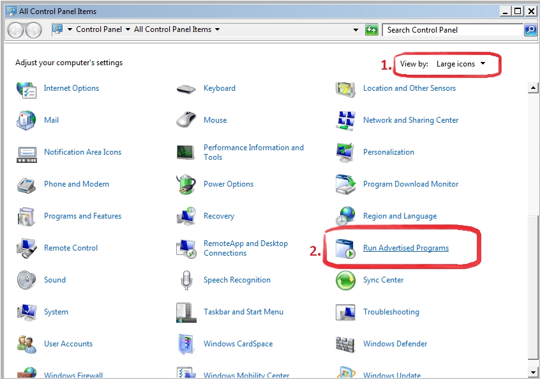Open the Troubleshooting link
540x379 pixels.
391,312
